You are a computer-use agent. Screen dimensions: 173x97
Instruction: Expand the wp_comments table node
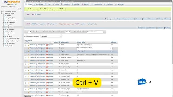[4, 22]
